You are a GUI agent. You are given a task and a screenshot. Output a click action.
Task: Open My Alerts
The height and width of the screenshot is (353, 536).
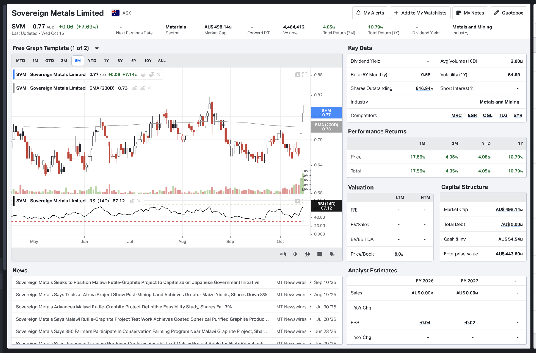click(370, 13)
